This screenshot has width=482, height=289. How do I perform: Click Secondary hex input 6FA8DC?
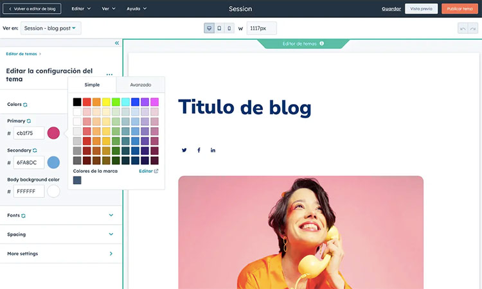(x=29, y=162)
